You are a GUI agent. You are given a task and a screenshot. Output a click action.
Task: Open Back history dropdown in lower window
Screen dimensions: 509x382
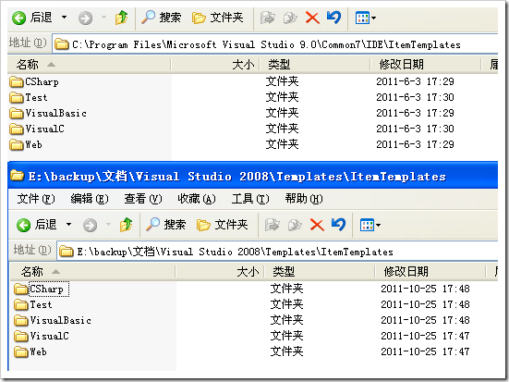(68, 225)
